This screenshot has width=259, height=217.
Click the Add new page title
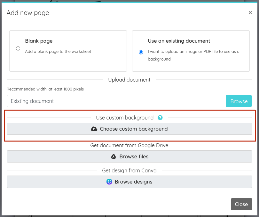coord(28,13)
